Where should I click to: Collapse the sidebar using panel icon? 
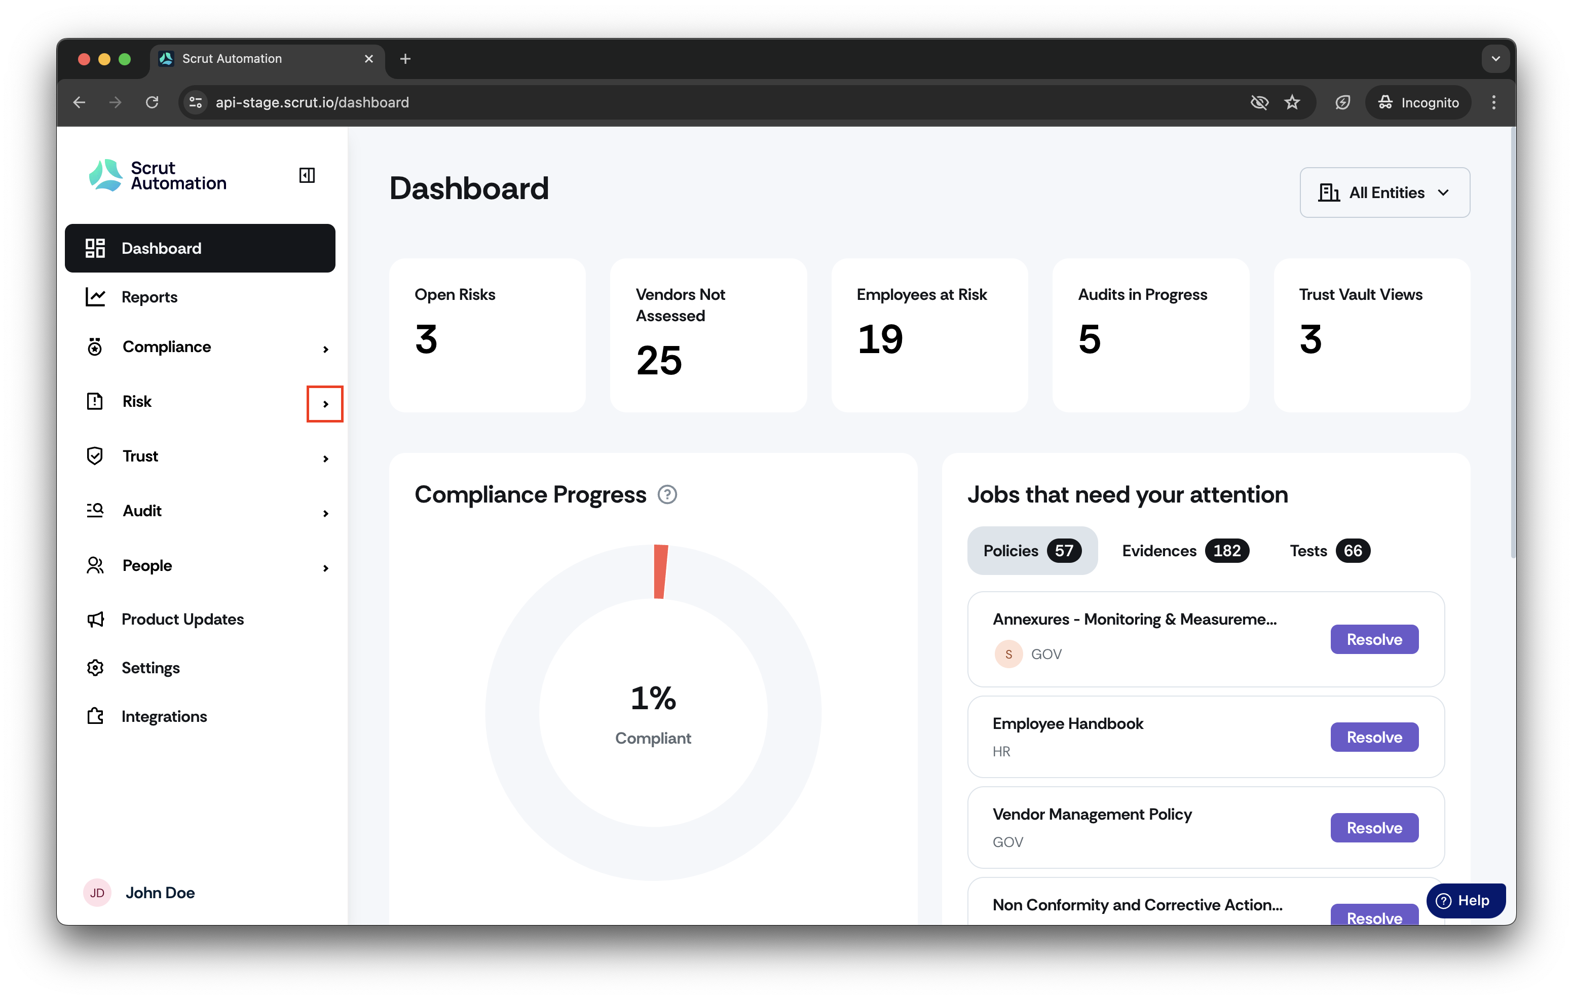click(307, 175)
